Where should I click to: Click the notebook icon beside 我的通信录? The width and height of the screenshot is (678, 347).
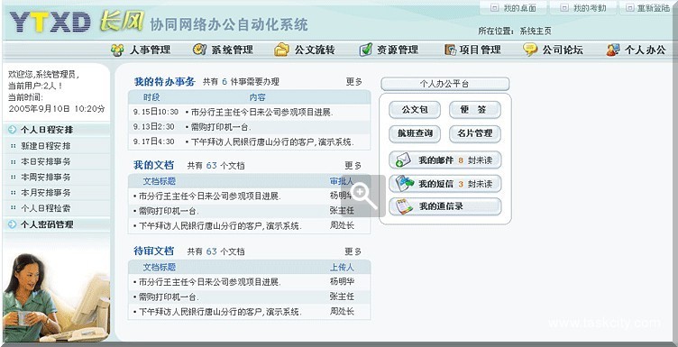pos(404,206)
